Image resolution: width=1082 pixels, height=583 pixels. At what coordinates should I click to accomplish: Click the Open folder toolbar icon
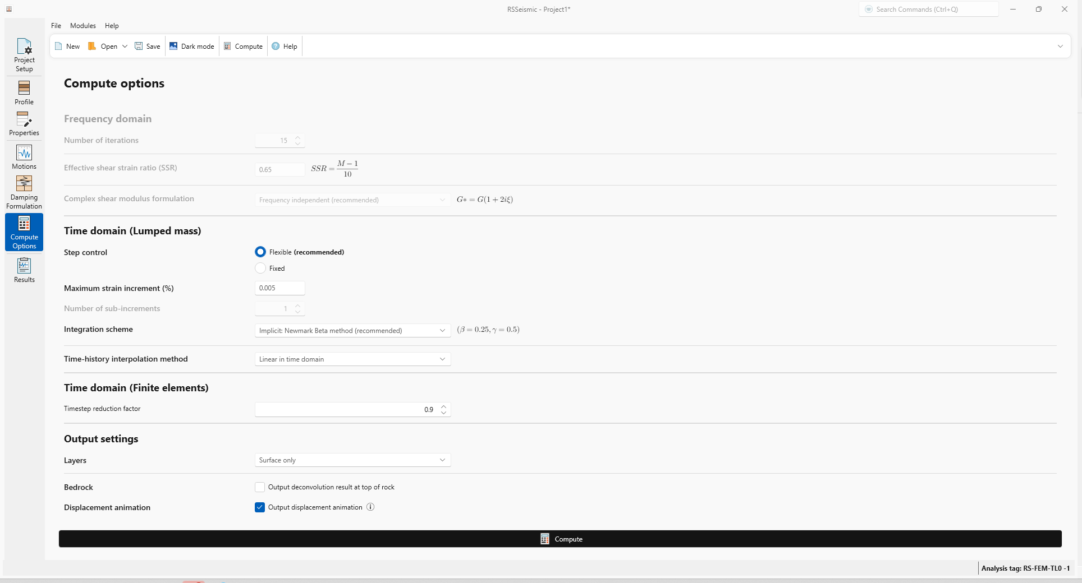pyautogui.click(x=92, y=47)
